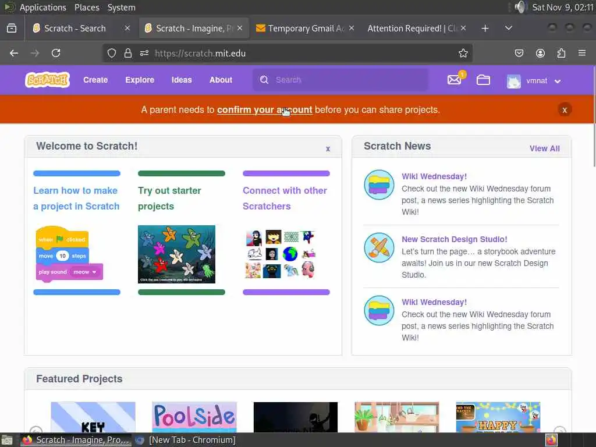Open New Scratch Design Studio! headline
Image resolution: width=596 pixels, height=447 pixels.
[x=454, y=239]
